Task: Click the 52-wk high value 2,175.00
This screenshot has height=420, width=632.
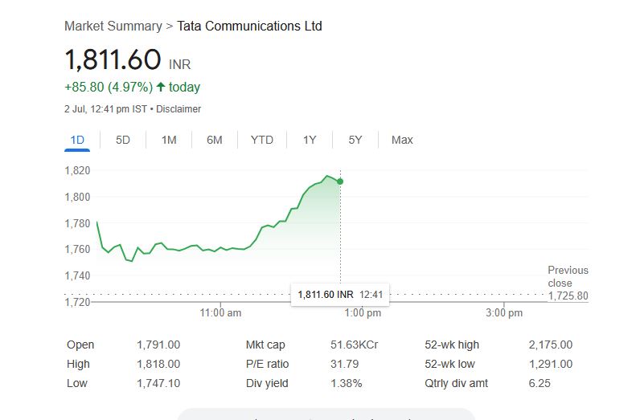Action: [550, 345]
